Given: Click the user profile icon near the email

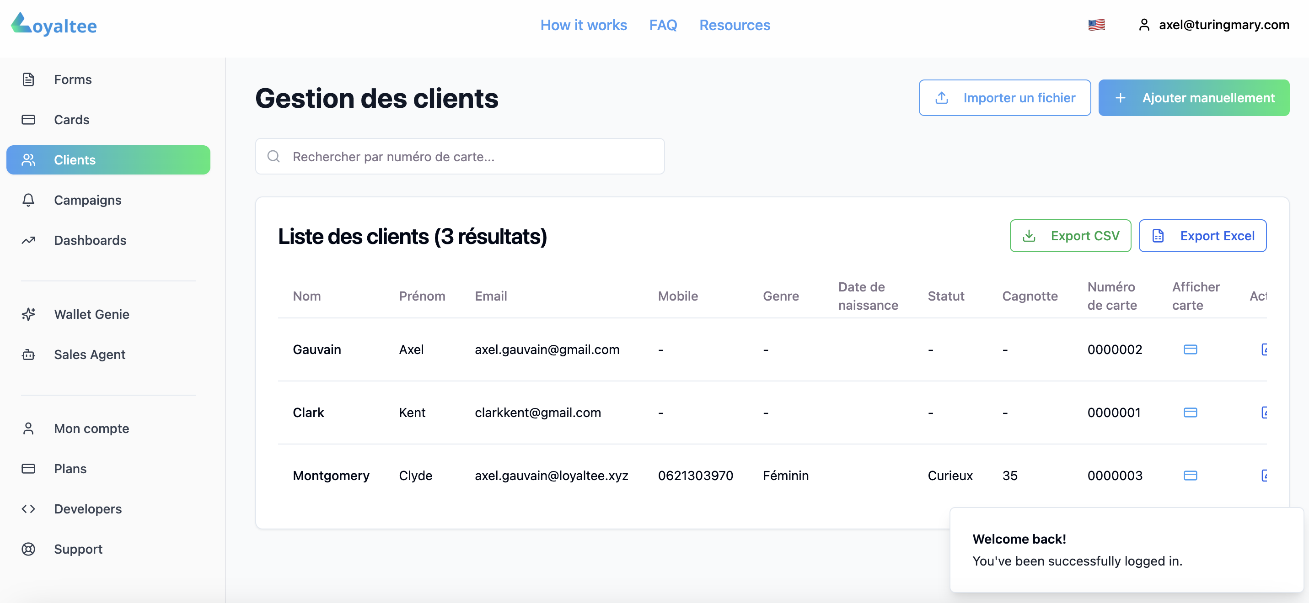Looking at the screenshot, I should (x=1144, y=24).
